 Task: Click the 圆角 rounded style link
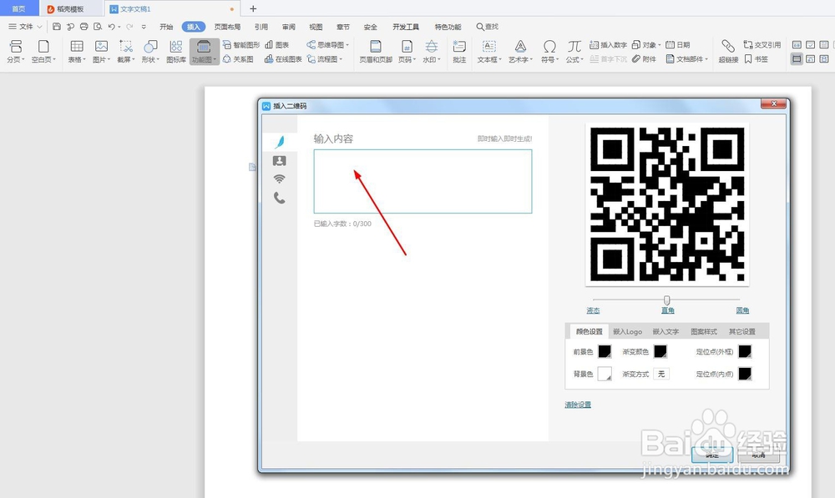tap(742, 310)
